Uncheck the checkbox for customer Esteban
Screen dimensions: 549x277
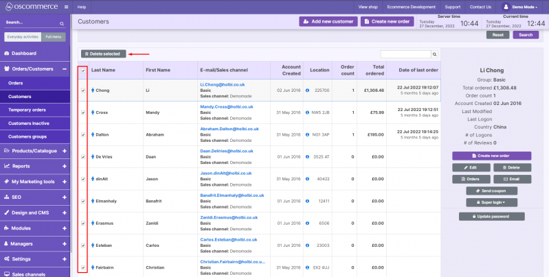(83, 245)
